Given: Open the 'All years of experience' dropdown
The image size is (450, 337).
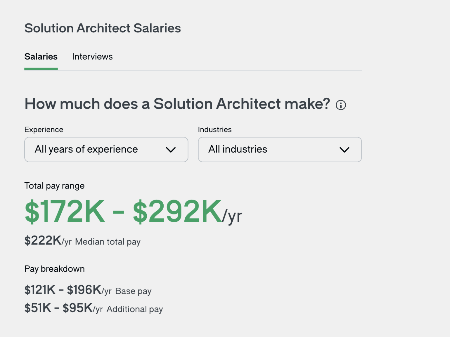Looking at the screenshot, I should pyautogui.click(x=106, y=149).
